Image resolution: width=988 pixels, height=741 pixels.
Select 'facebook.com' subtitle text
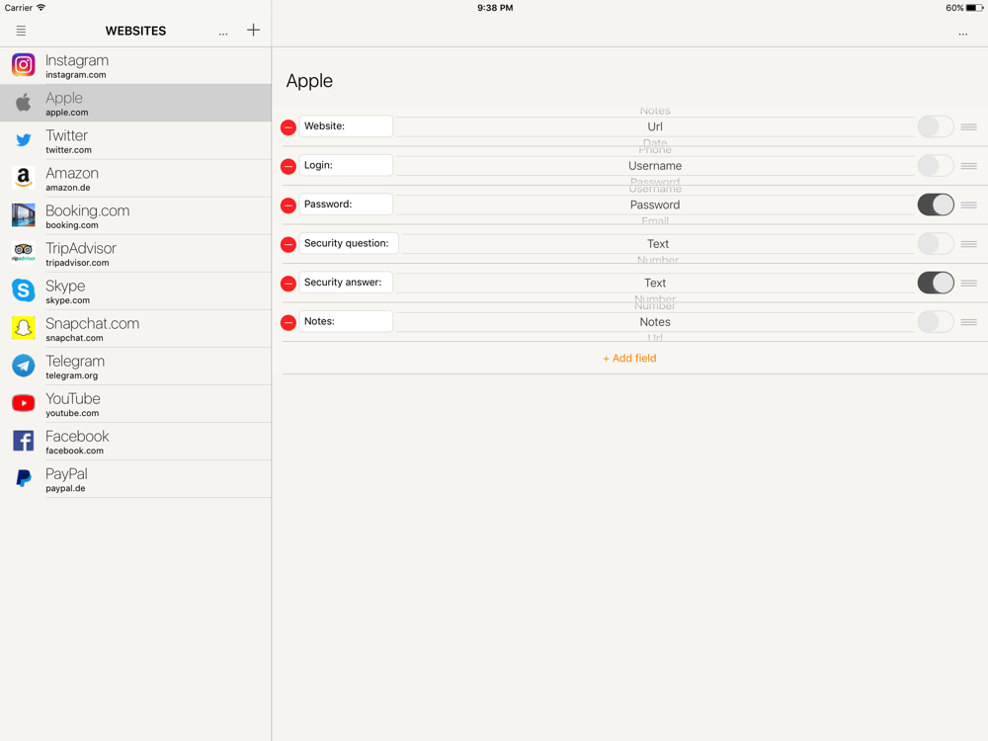point(74,452)
